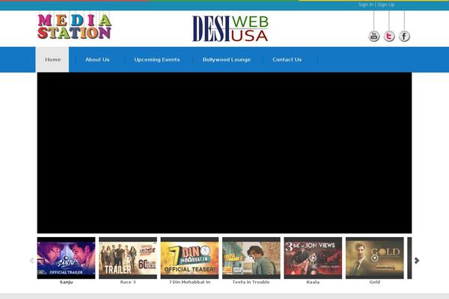
Task: Play the Sanju trailer thumbnail
Action: pos(66,258)
